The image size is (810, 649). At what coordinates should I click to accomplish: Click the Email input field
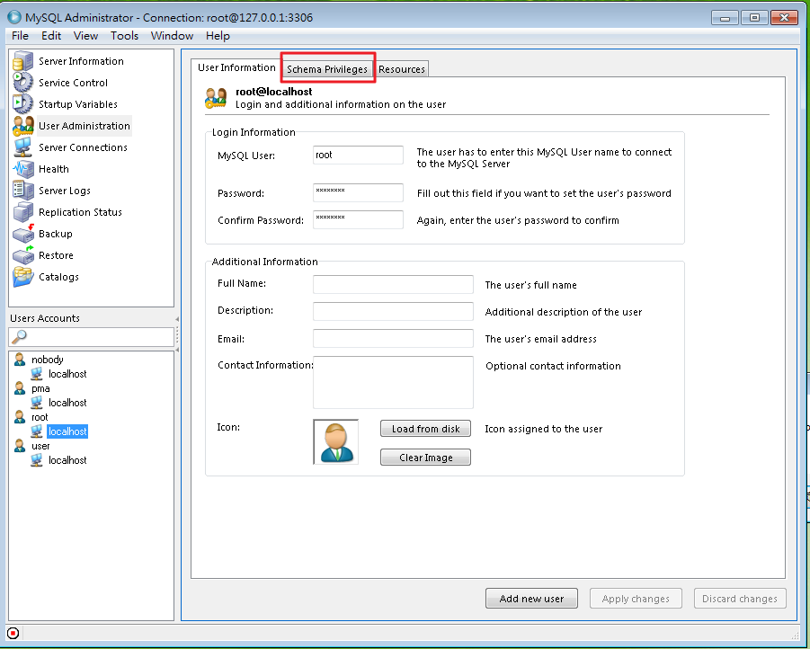393,339
